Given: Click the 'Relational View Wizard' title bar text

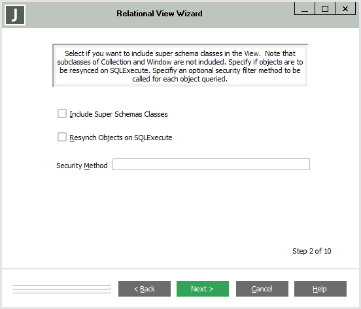Looking at the screenshot, I should tap(160, 14).
